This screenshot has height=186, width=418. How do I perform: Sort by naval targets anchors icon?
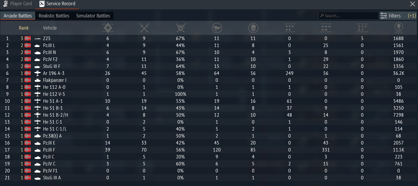click(362, 28)
